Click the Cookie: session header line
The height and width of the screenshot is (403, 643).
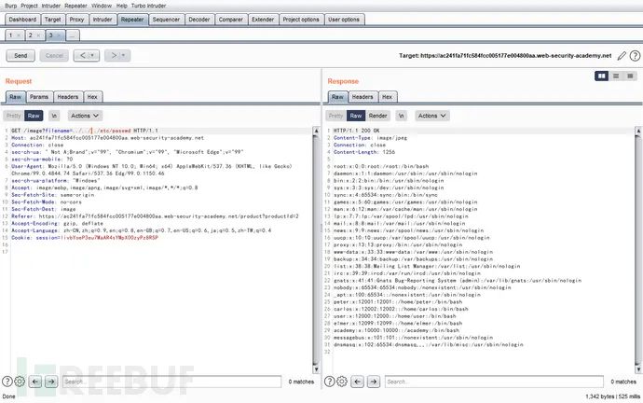point(85,238)
